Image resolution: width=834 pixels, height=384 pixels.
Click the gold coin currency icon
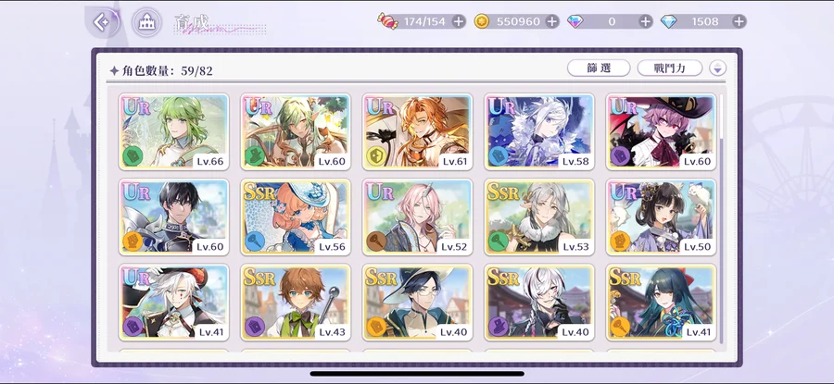tap(482, 21)
